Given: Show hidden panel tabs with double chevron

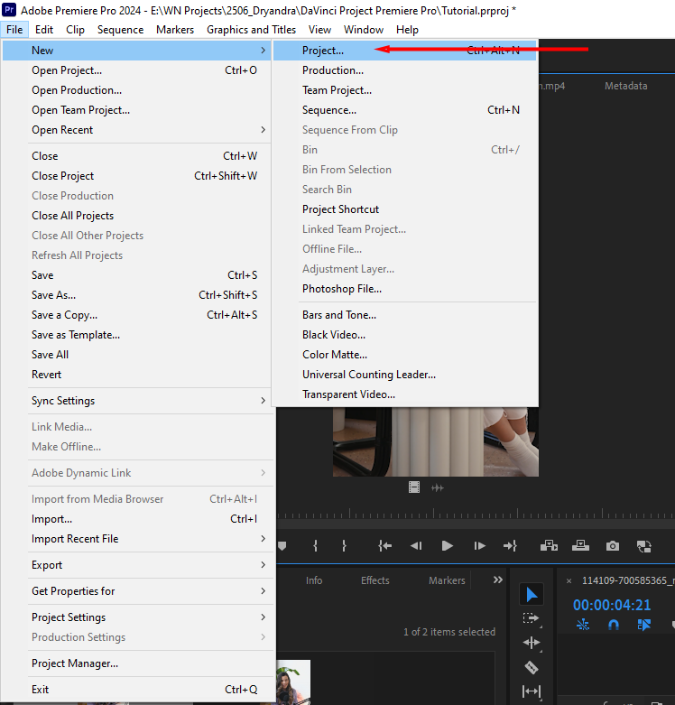Looking at the screenshot, I should [x=497, y=580].
